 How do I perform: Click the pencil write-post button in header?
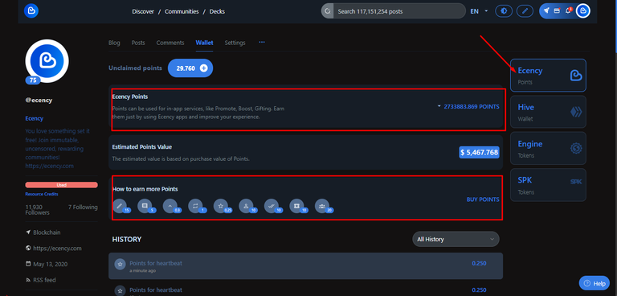click(x=525, y=11)
